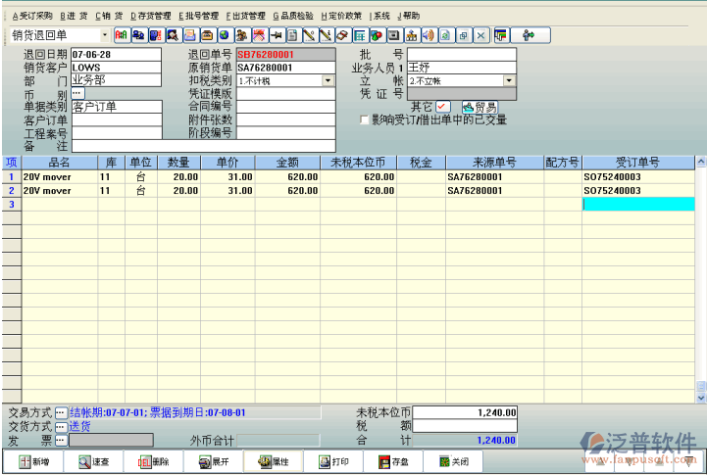707x475 pixels.
Task: Expand the 扣税类别 tax type dropdown
Action: tap(328, 81)
